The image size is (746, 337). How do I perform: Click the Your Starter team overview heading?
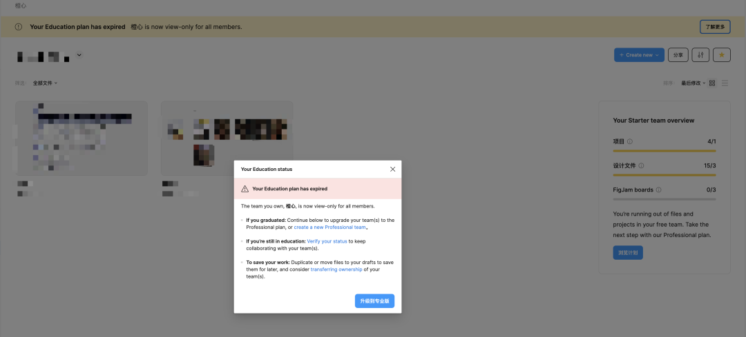tap(653, 121)
